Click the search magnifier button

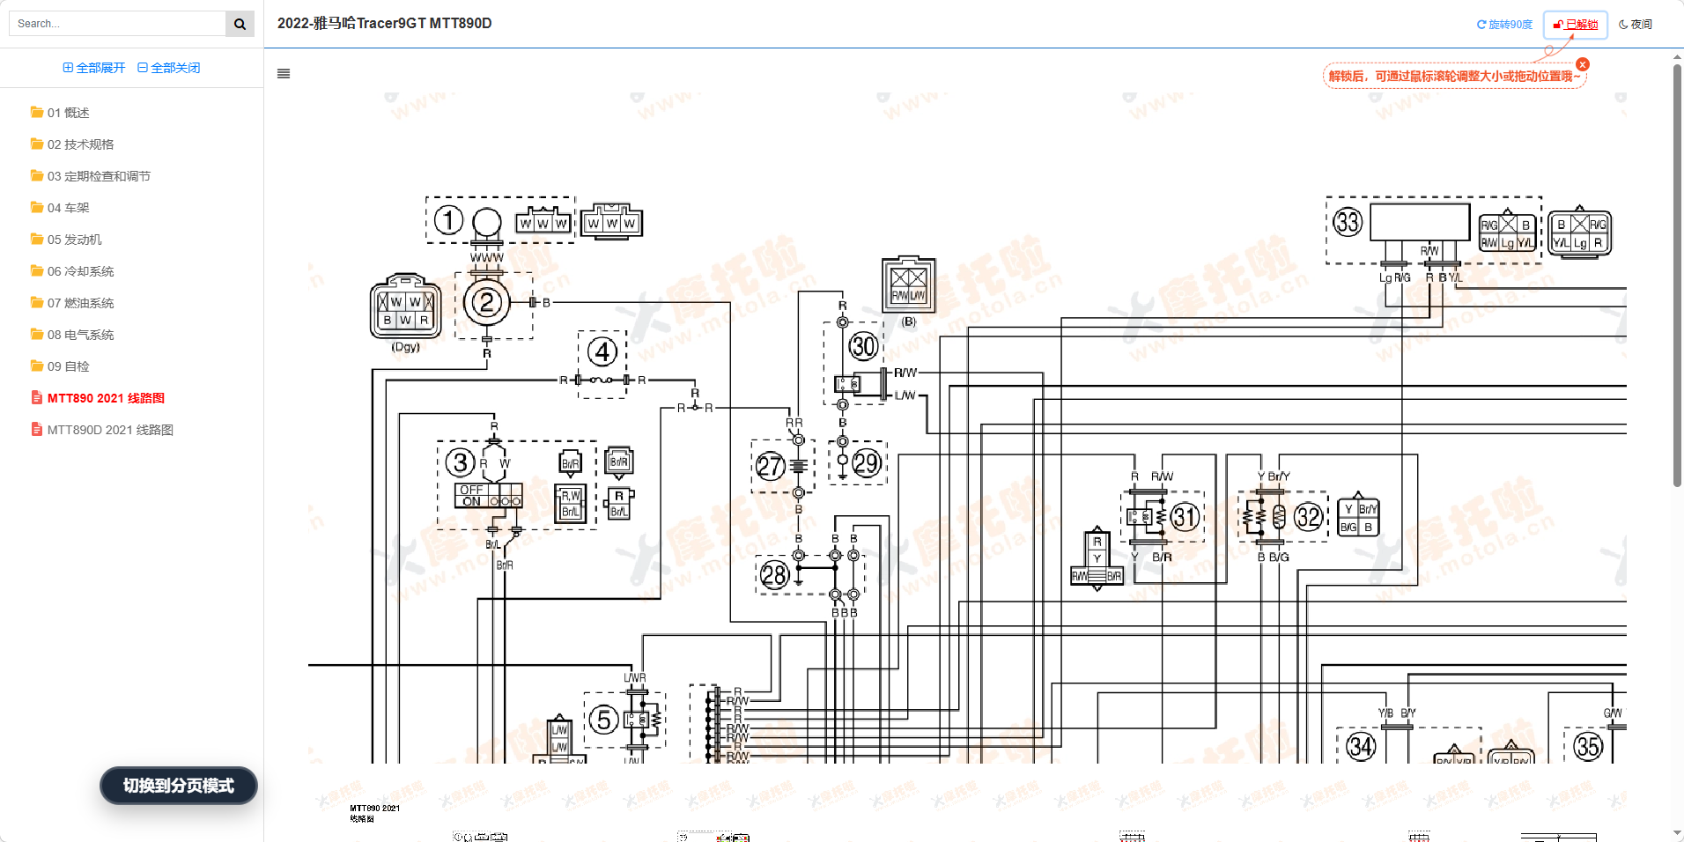click(x=240, y=24)
